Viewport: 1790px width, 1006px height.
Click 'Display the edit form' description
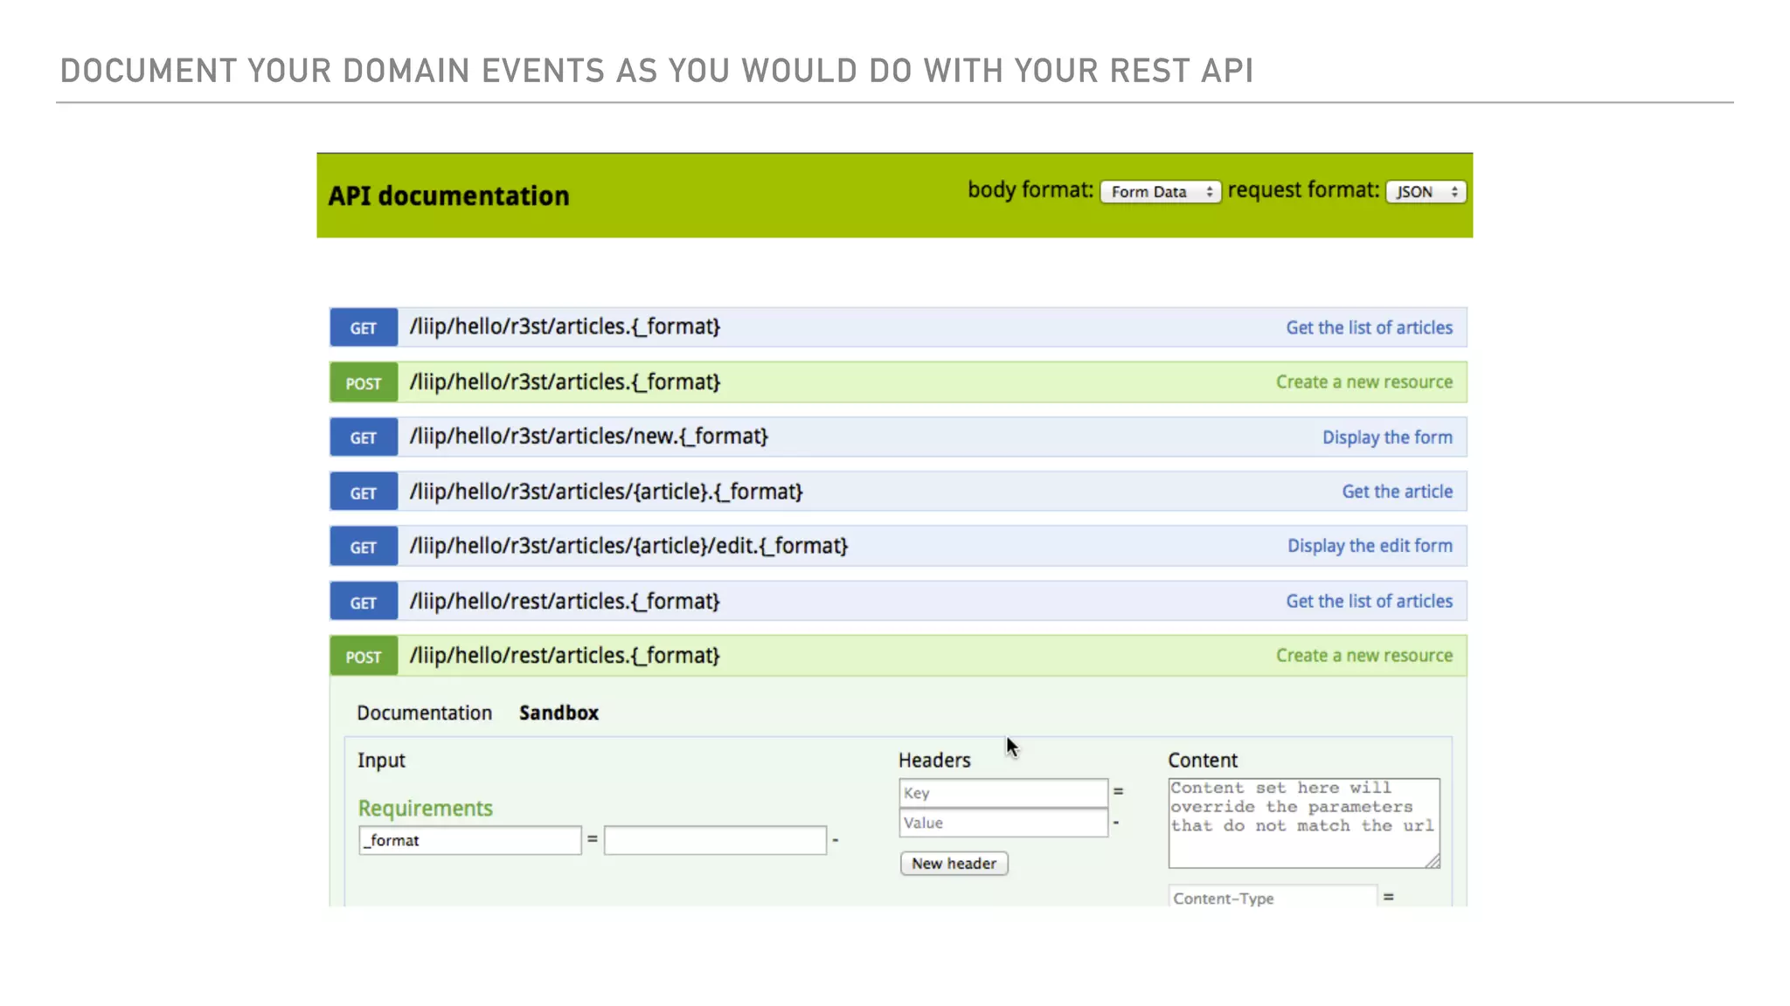click(1370, 546)
